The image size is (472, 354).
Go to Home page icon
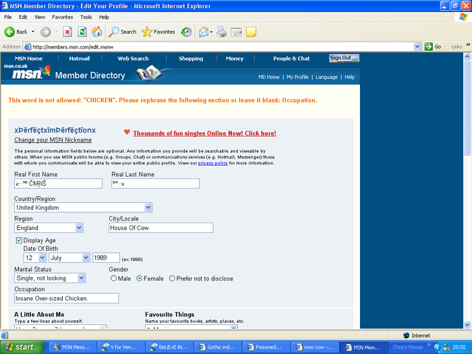click(x=97, y=32)
